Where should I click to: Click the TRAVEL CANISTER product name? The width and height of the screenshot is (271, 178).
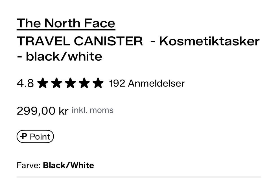click(x=80, y=41)
